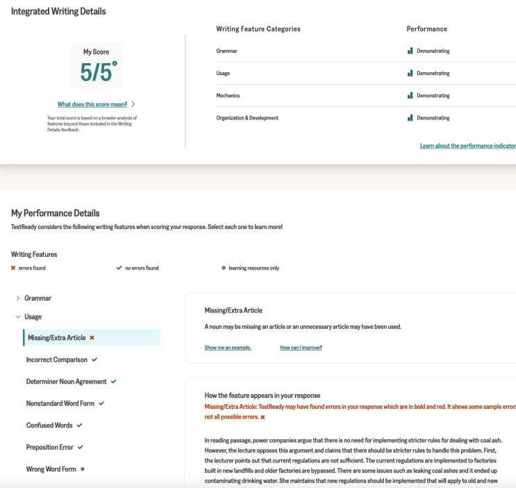Click the Integrated Writing Details heading
This screenshot has height=488, width=516.
tap(58, 12)
